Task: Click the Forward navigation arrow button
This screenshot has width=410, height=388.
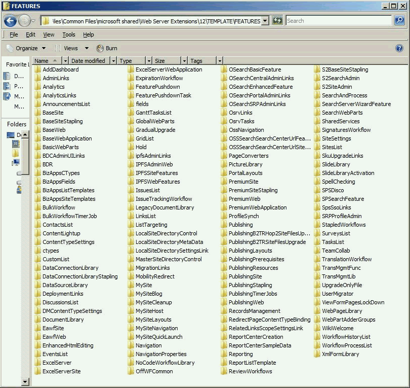Action: click(x=24, y=21)
